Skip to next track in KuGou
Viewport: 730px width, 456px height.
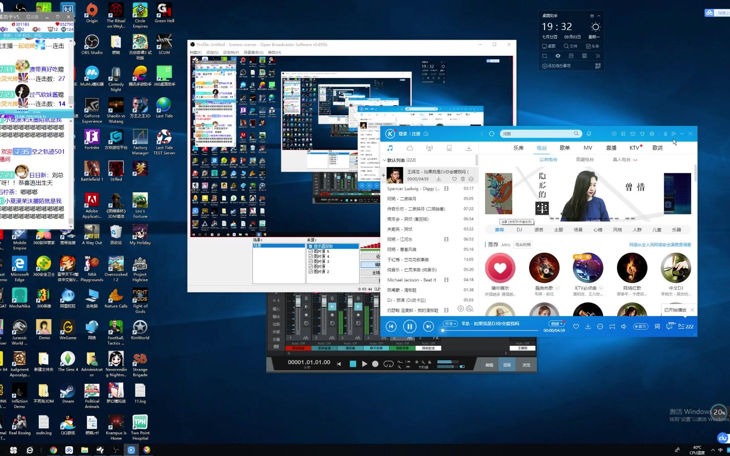(x=428, y=326)
